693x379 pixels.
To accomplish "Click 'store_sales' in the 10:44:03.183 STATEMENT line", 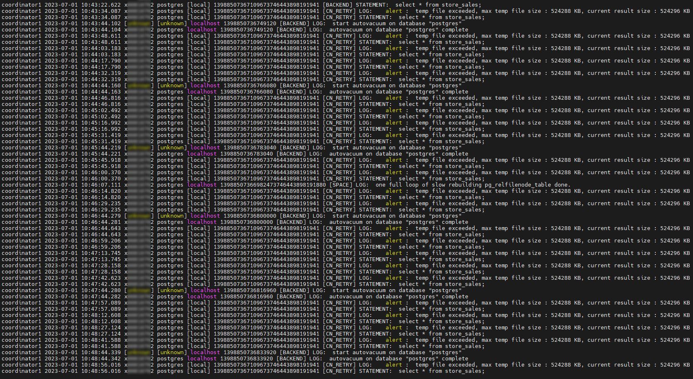I will (x=463, y=55).
